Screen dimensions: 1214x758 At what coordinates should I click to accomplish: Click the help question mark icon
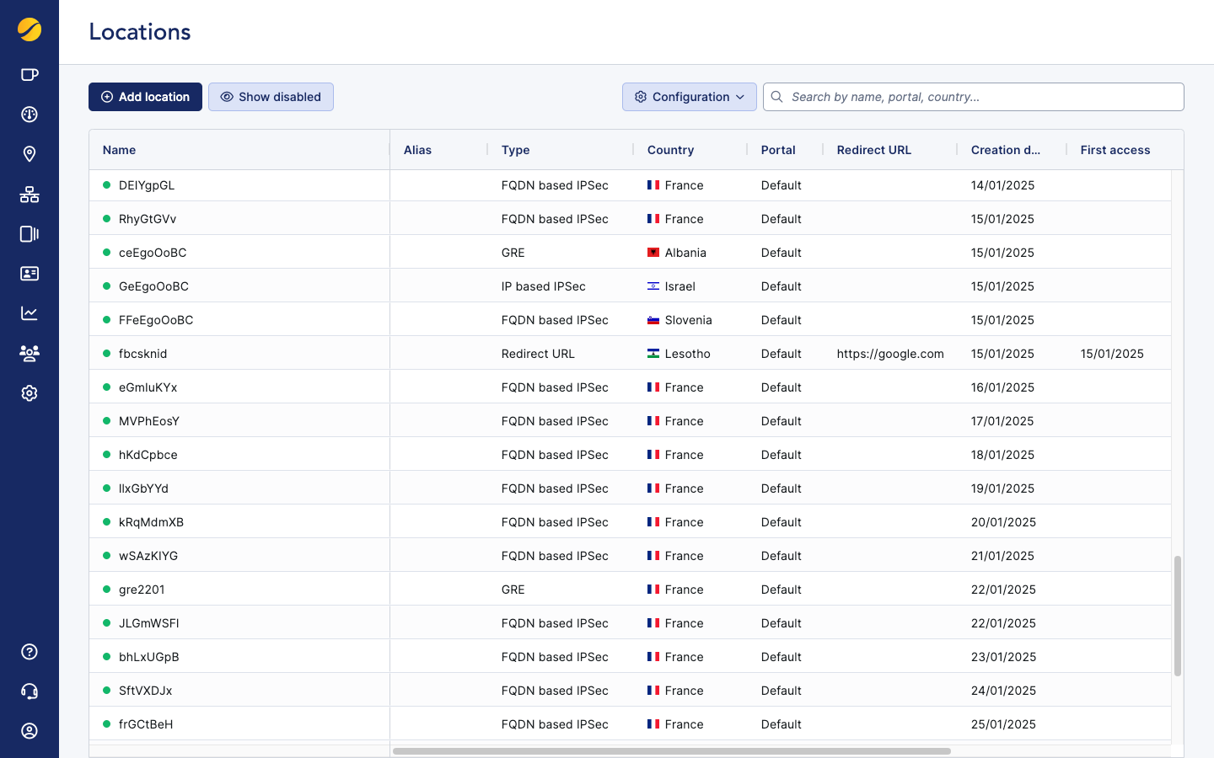(x=30, y=652)
